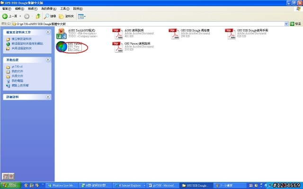Screen dimensions: 303x189
Task: Click inside the address bar path field
Action: 148,24
